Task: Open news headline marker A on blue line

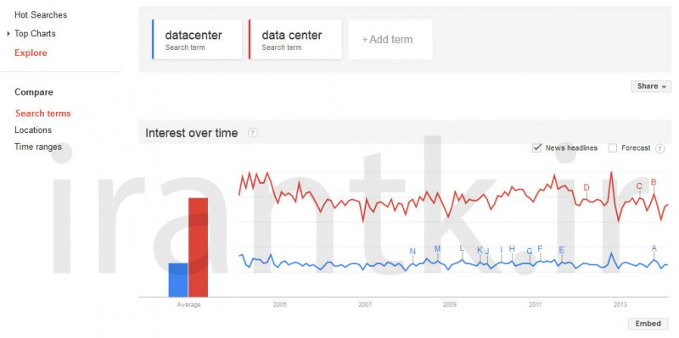Action: coord(654,248)
